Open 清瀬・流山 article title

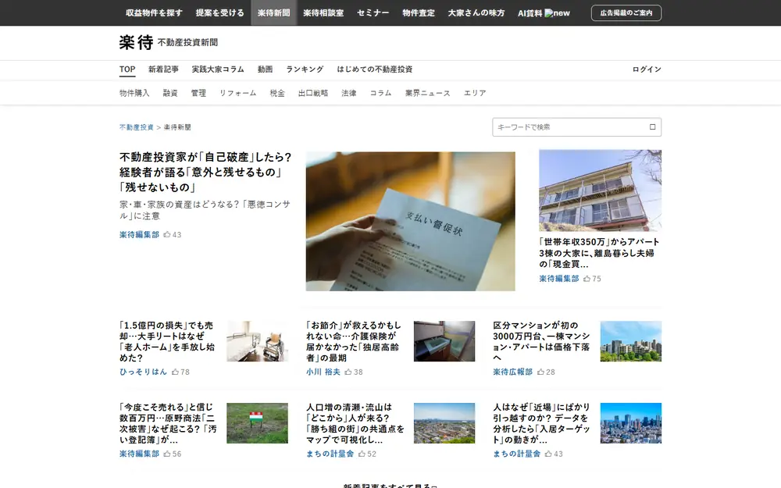pos(355,423)
